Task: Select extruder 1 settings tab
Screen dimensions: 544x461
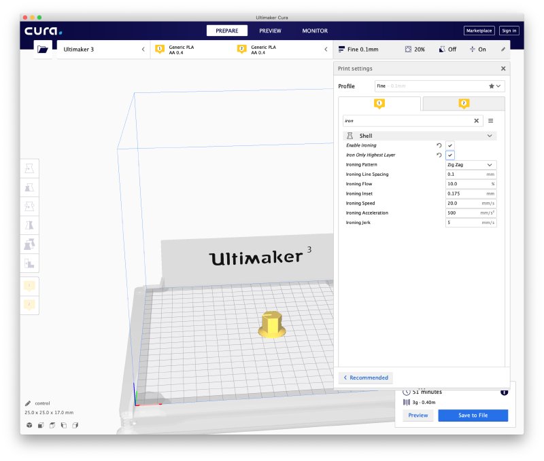Action: [379, 104]
